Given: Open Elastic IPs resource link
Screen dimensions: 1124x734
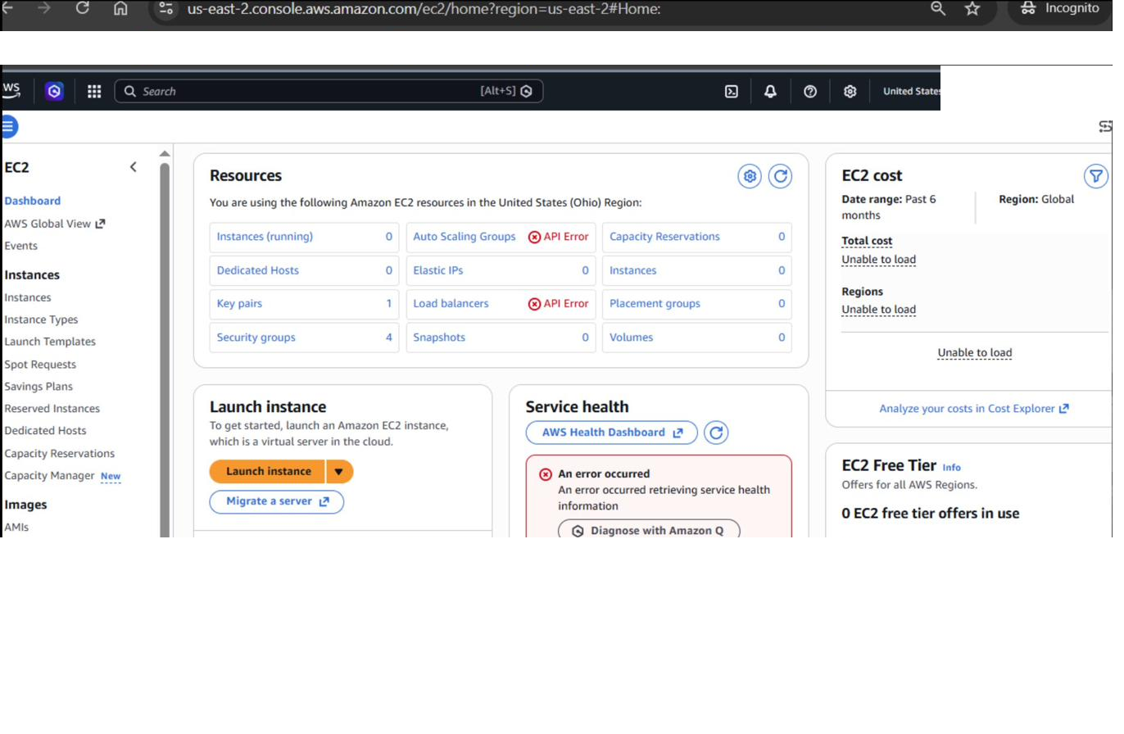Looking at the screenshot, I should coord(438,270).
